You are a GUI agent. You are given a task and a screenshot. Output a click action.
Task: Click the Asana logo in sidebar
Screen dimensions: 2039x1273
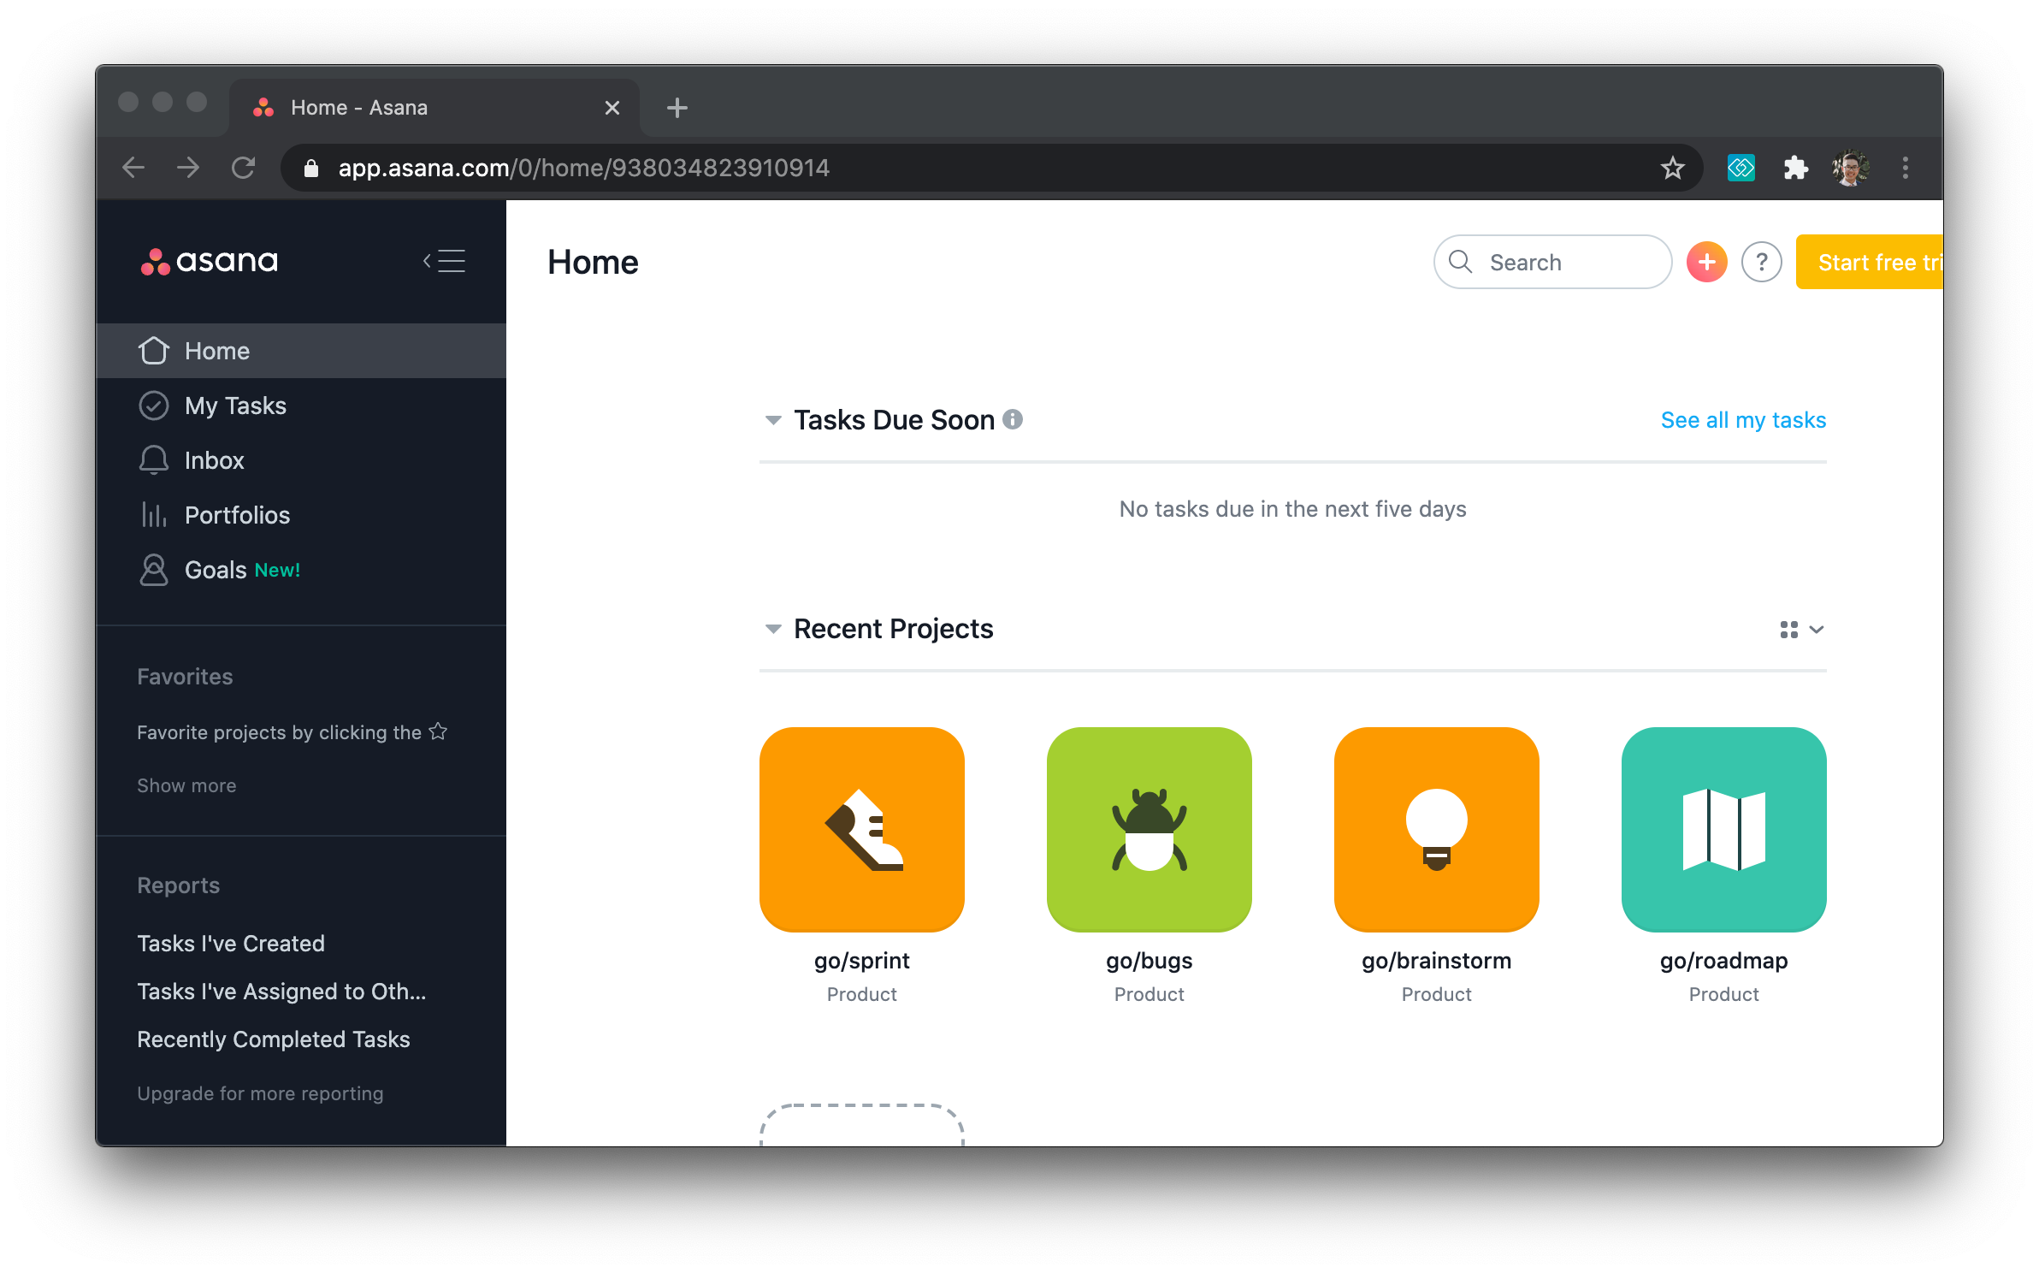[x=210, y=261]
